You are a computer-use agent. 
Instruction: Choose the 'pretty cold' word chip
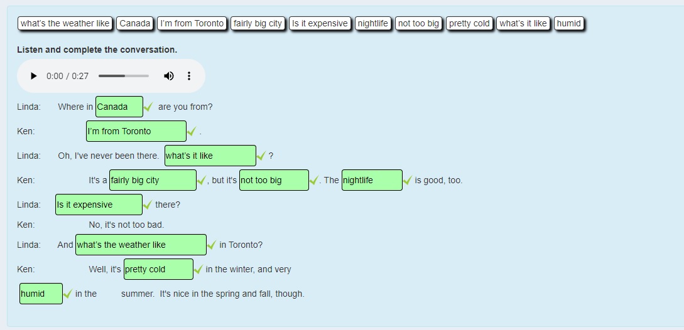point(469,23)
